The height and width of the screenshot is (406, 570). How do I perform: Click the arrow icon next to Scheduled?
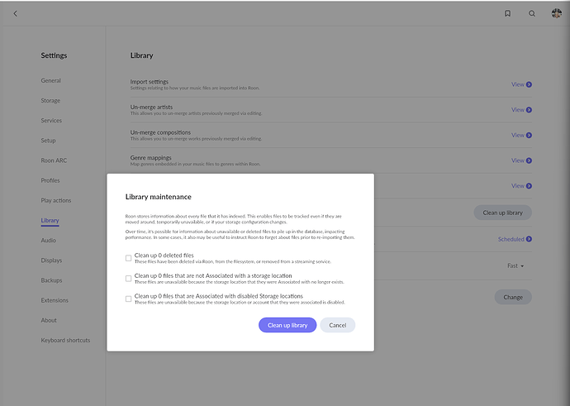pyautogui.click(x=529, y=239)
